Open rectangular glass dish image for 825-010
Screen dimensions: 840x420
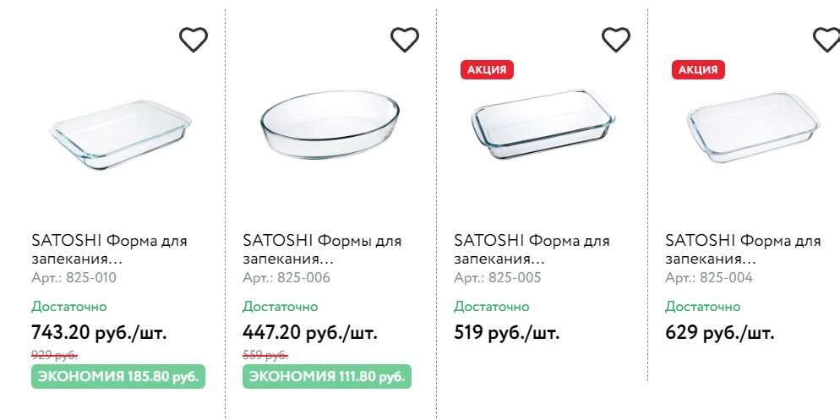pyautogui.click(x=120, y=135)
